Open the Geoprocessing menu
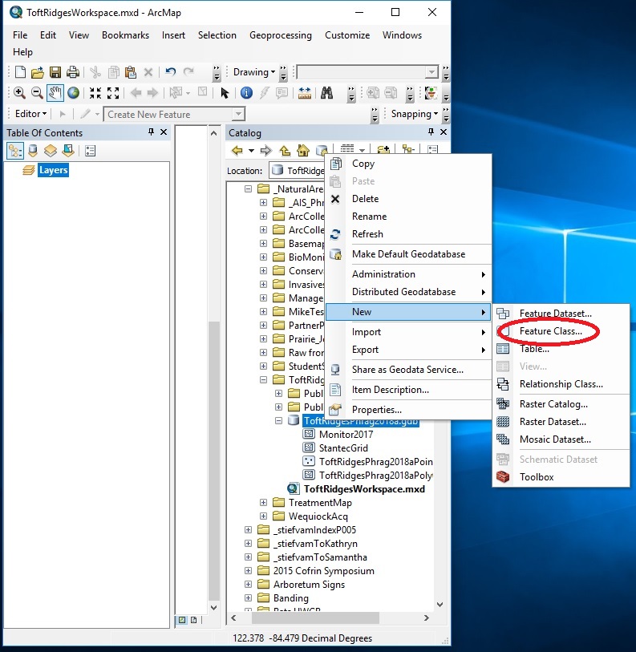The height and width of the screenshot is (652, 636). [x=281, y=35]
